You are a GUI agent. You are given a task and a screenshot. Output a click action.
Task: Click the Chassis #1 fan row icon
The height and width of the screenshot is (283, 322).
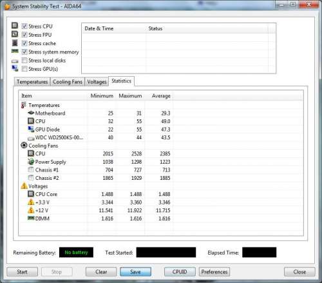[31, 170]
